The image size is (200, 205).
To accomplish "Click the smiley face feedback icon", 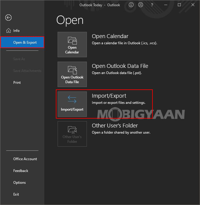I will pos(131,5).
